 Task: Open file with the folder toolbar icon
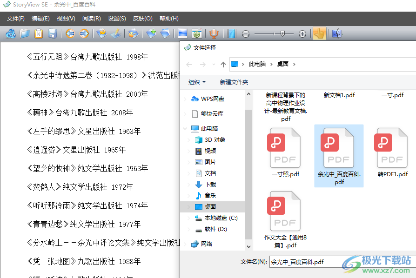click(25, 34)
